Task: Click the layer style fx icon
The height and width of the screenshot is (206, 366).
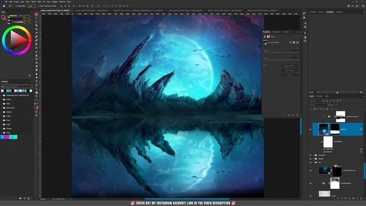Action: [x=341, y=199]
